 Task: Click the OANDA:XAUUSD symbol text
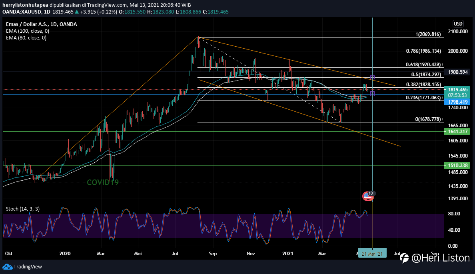(22, 12)
